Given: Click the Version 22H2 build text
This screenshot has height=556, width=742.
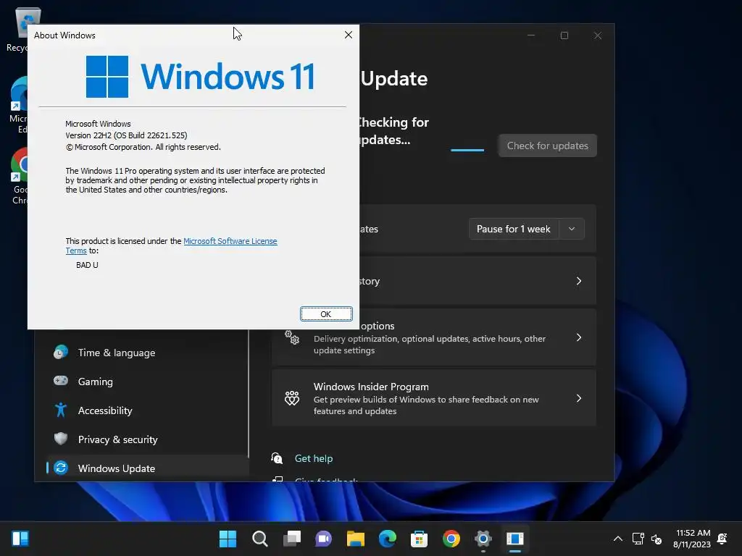Looking at the screenshot, I should click(126, 135).
